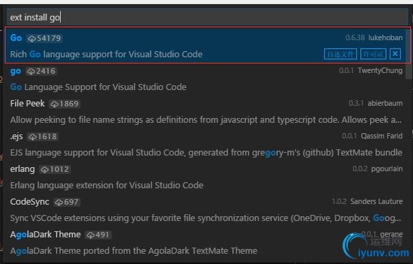Click the AgolaDark Theme download cloud icon
Viewport: 413px width, 264px height.
click(91, 235)
